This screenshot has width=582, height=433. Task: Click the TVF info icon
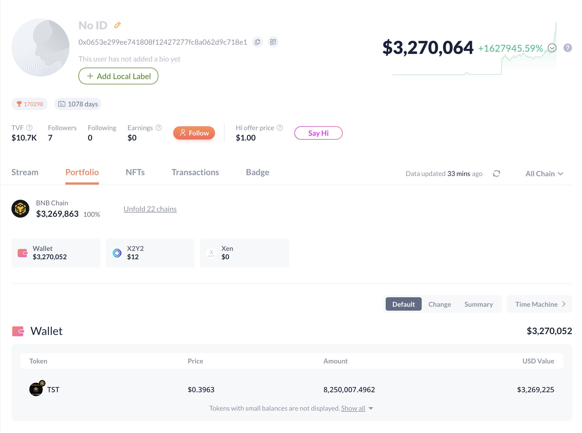click(x=29, y=128)
